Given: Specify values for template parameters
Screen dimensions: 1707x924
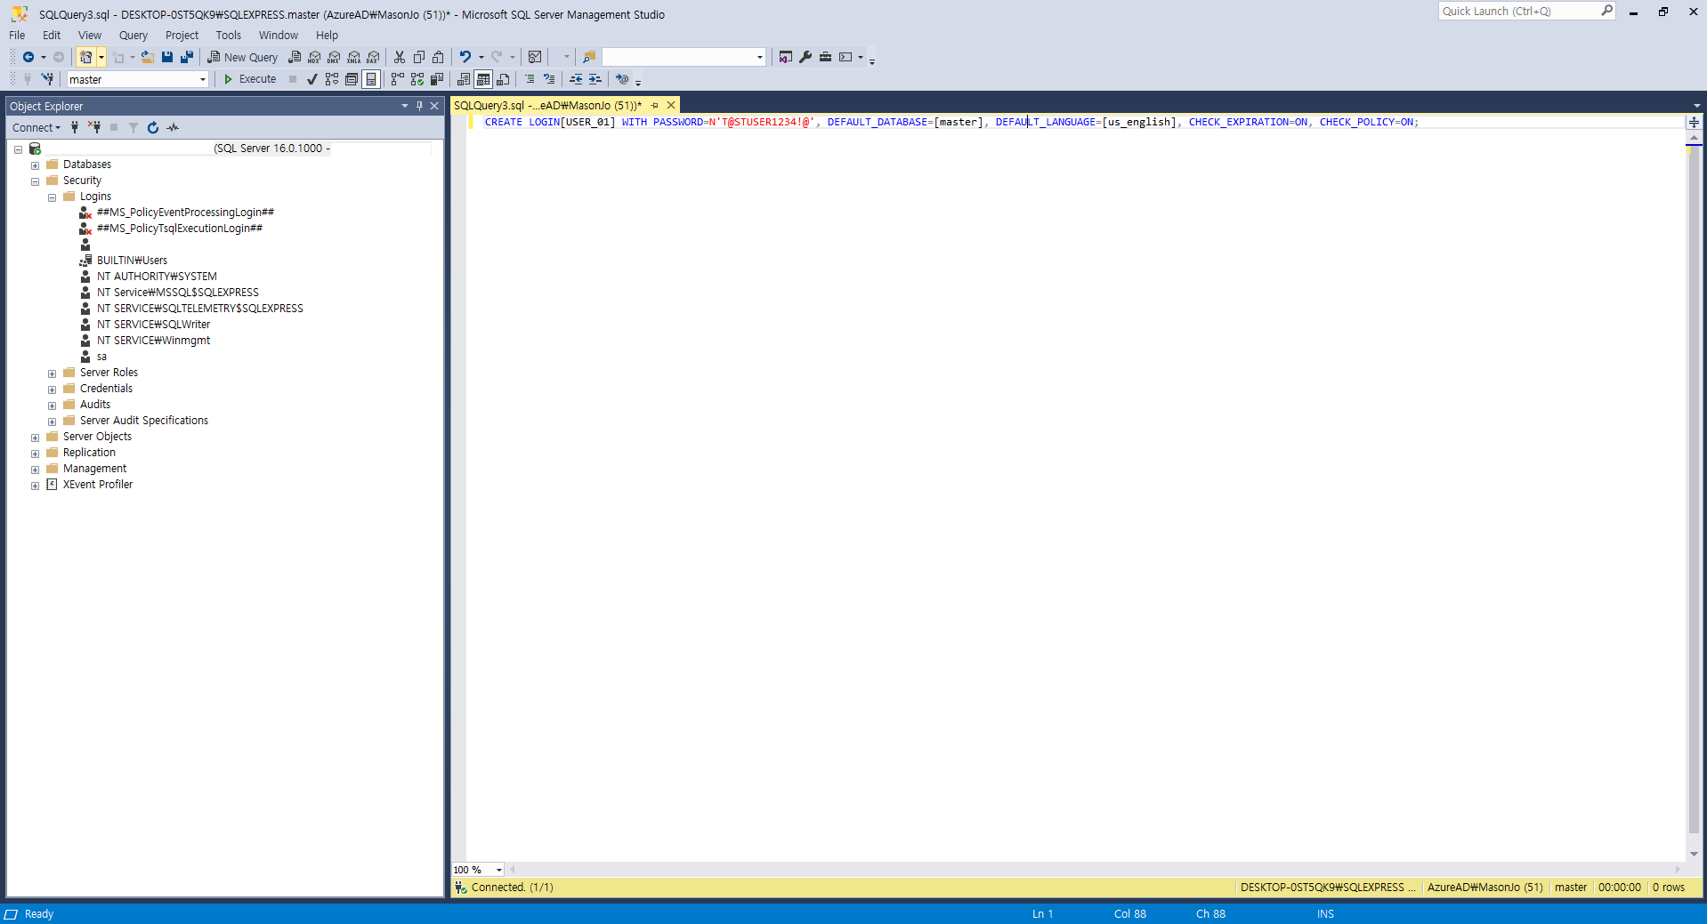Looking at the screenshot, I should 622,79.
